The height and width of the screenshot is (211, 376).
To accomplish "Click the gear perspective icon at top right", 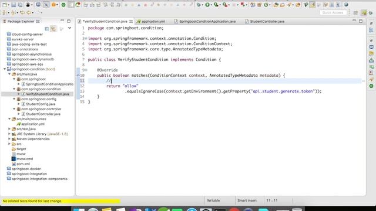I will 371,13.
